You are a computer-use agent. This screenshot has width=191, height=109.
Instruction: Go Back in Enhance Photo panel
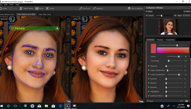tap(149, 11)
